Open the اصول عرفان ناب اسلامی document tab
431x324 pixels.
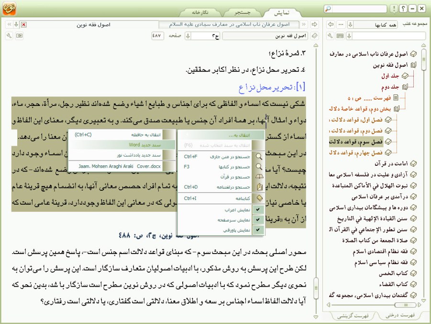pyautogui.click(x=229, y=24)
